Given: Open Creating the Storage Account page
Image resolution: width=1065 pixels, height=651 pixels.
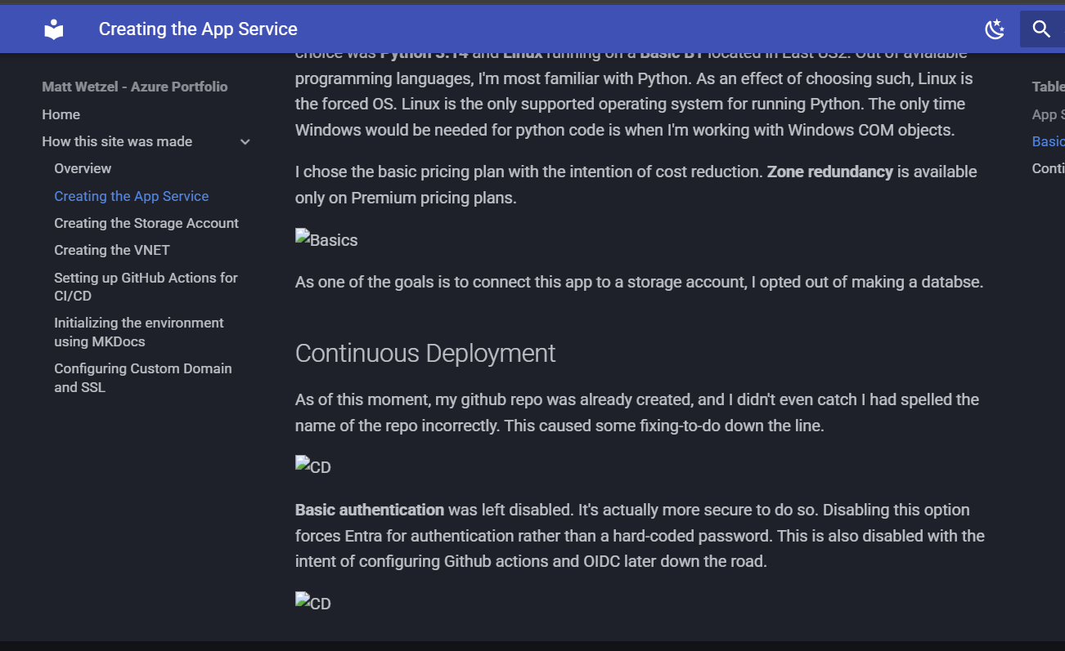Looking at the screenshot, I should click(x=146, y=223).
